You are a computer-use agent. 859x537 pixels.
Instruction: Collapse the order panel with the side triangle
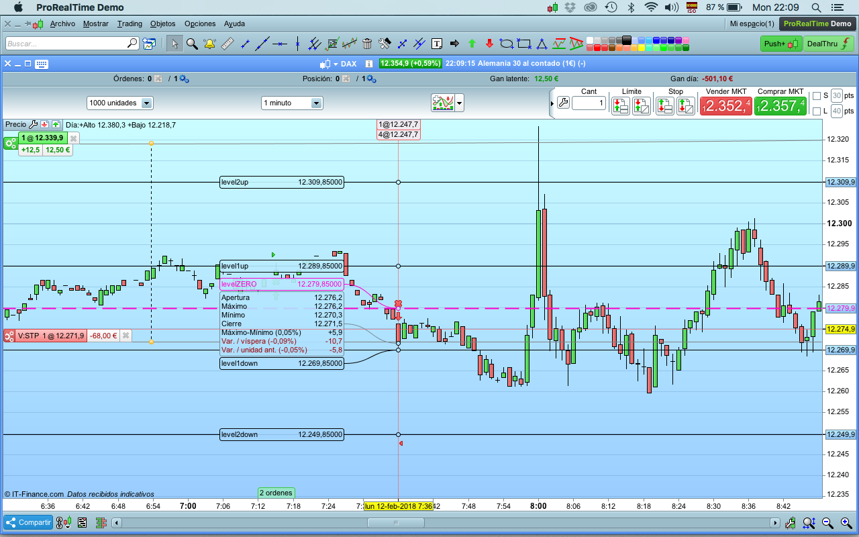coord(552,103)
